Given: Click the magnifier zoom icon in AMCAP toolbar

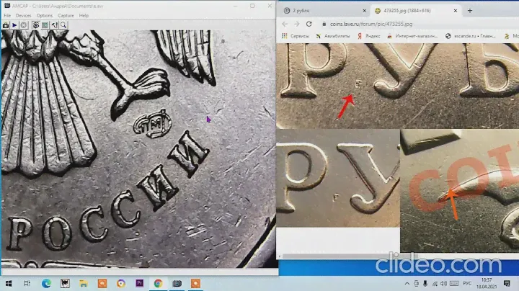Looking at the screenshot, I should [x=64, y=25].
